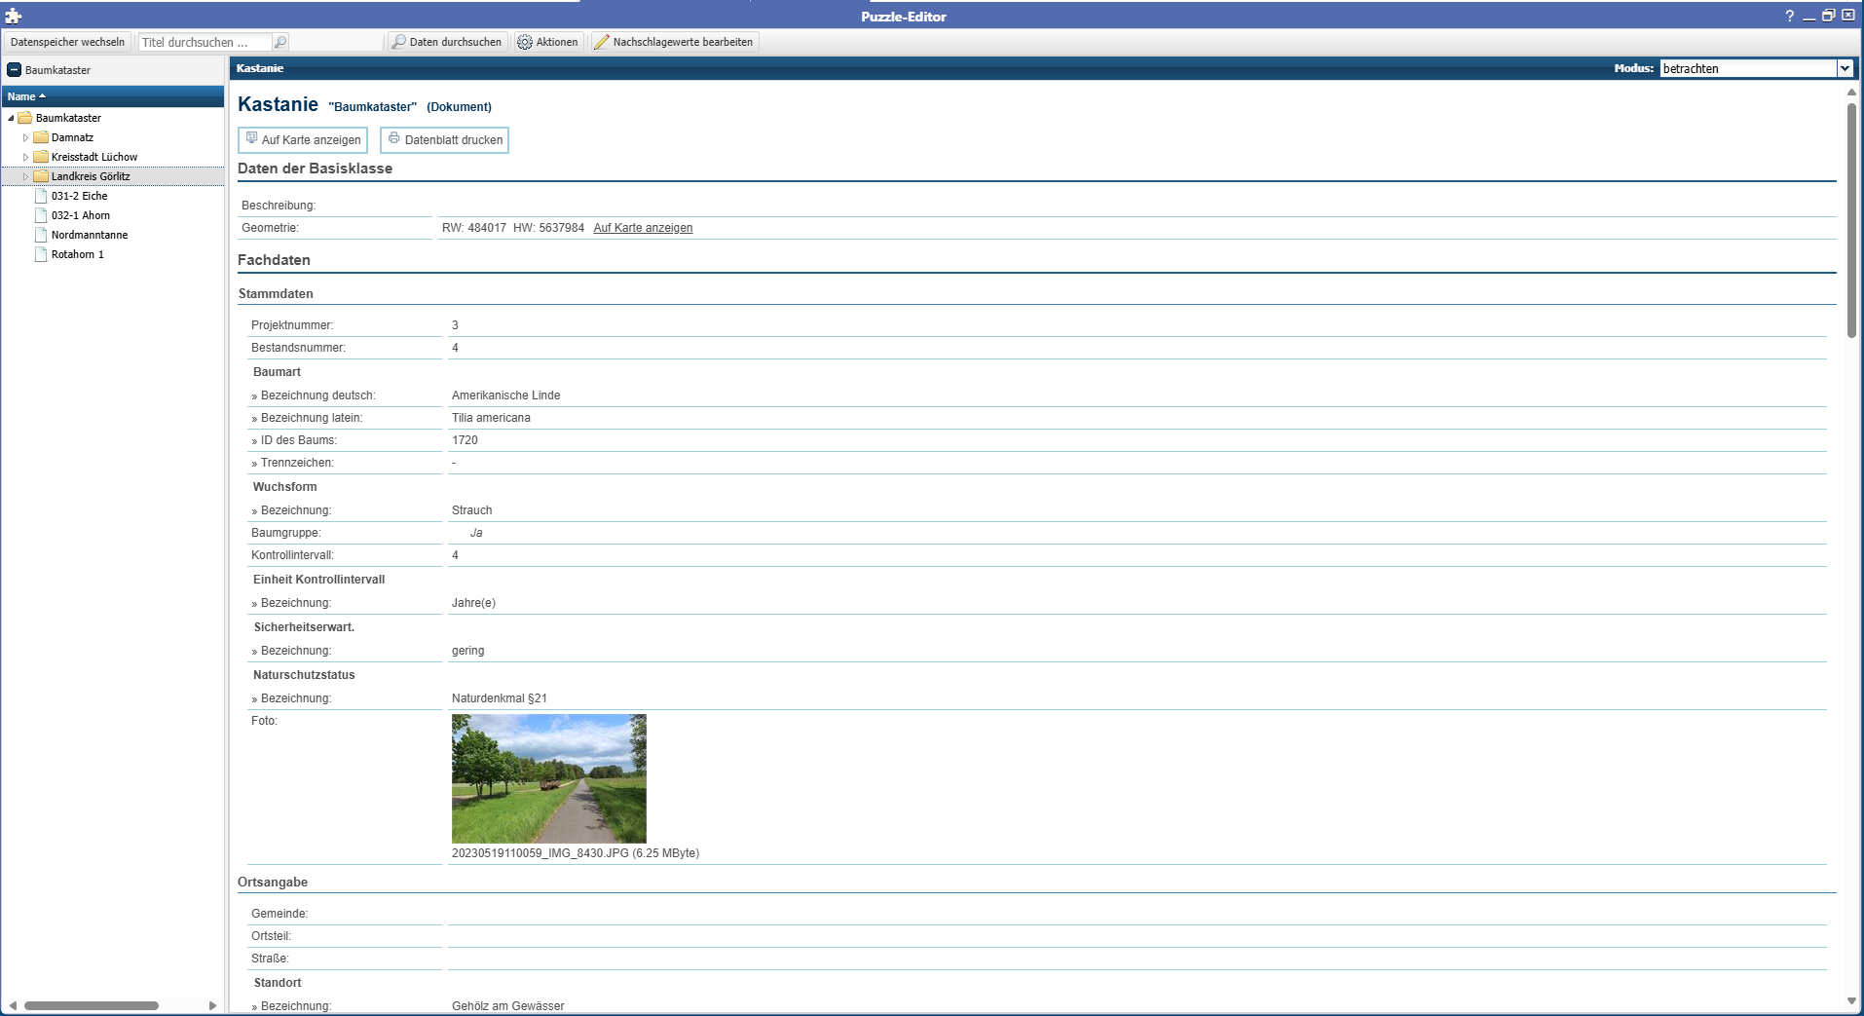The width and height of the screenshot is (1864, 1016).
Task: Open the Modus dropdown
Action: coord(1844,68)
